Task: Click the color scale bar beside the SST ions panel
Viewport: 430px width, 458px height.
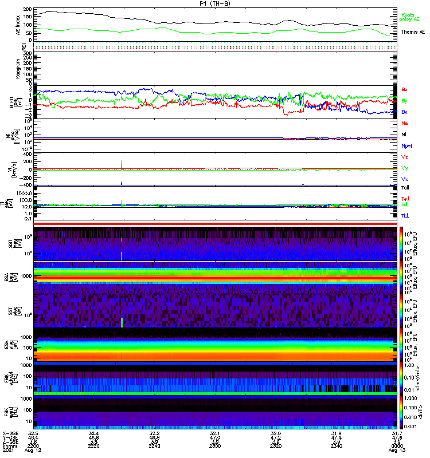Action: pos(401,243)
